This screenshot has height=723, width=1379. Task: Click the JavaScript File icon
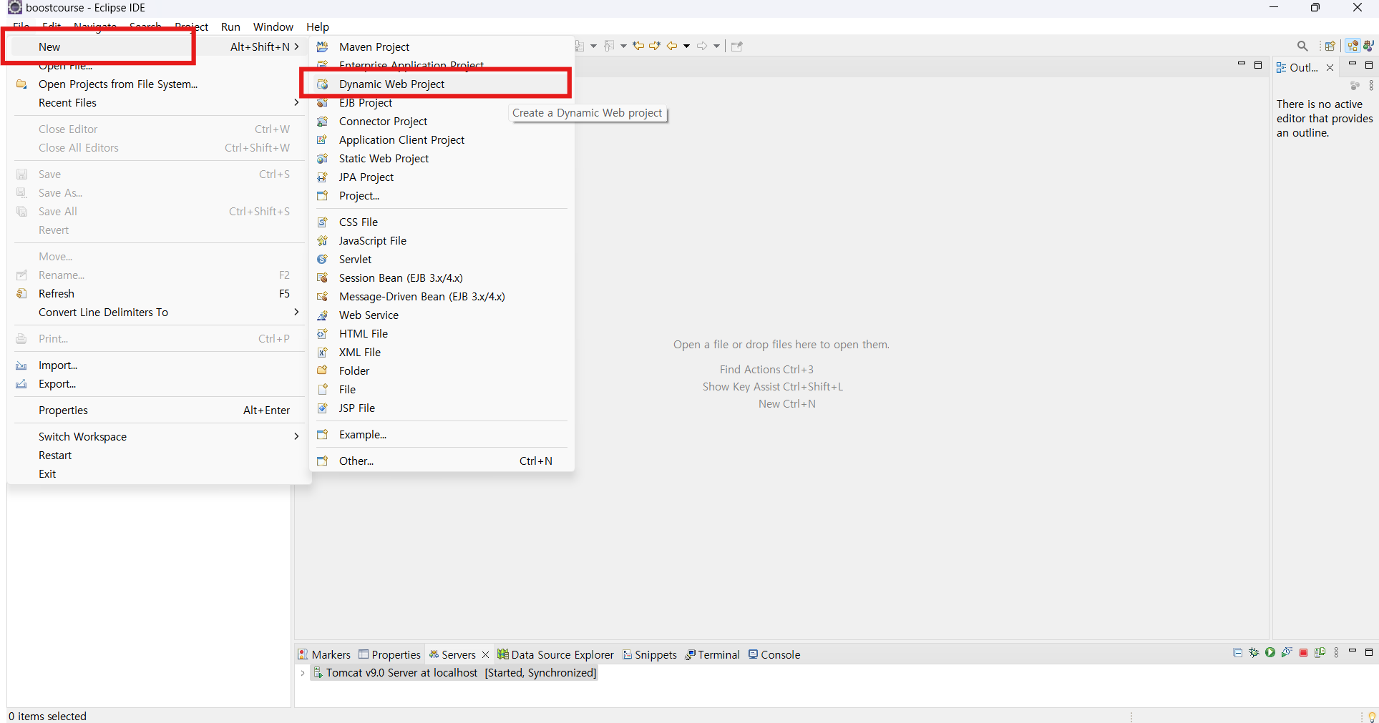[x=323, y=240]
